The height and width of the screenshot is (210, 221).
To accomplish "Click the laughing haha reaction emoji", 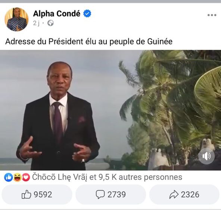I will click(x=17, y=177).
